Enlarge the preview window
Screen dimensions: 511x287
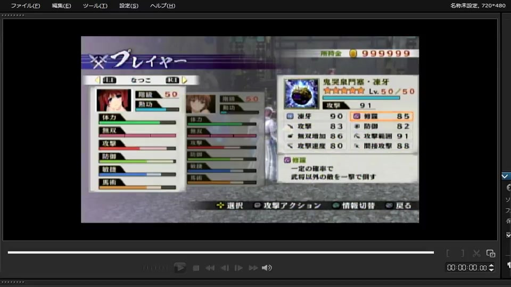491,253
